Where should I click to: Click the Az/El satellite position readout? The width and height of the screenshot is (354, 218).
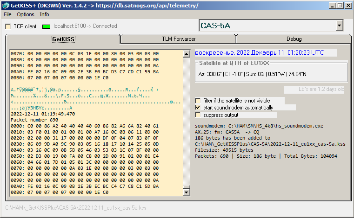tap(253, 74)
